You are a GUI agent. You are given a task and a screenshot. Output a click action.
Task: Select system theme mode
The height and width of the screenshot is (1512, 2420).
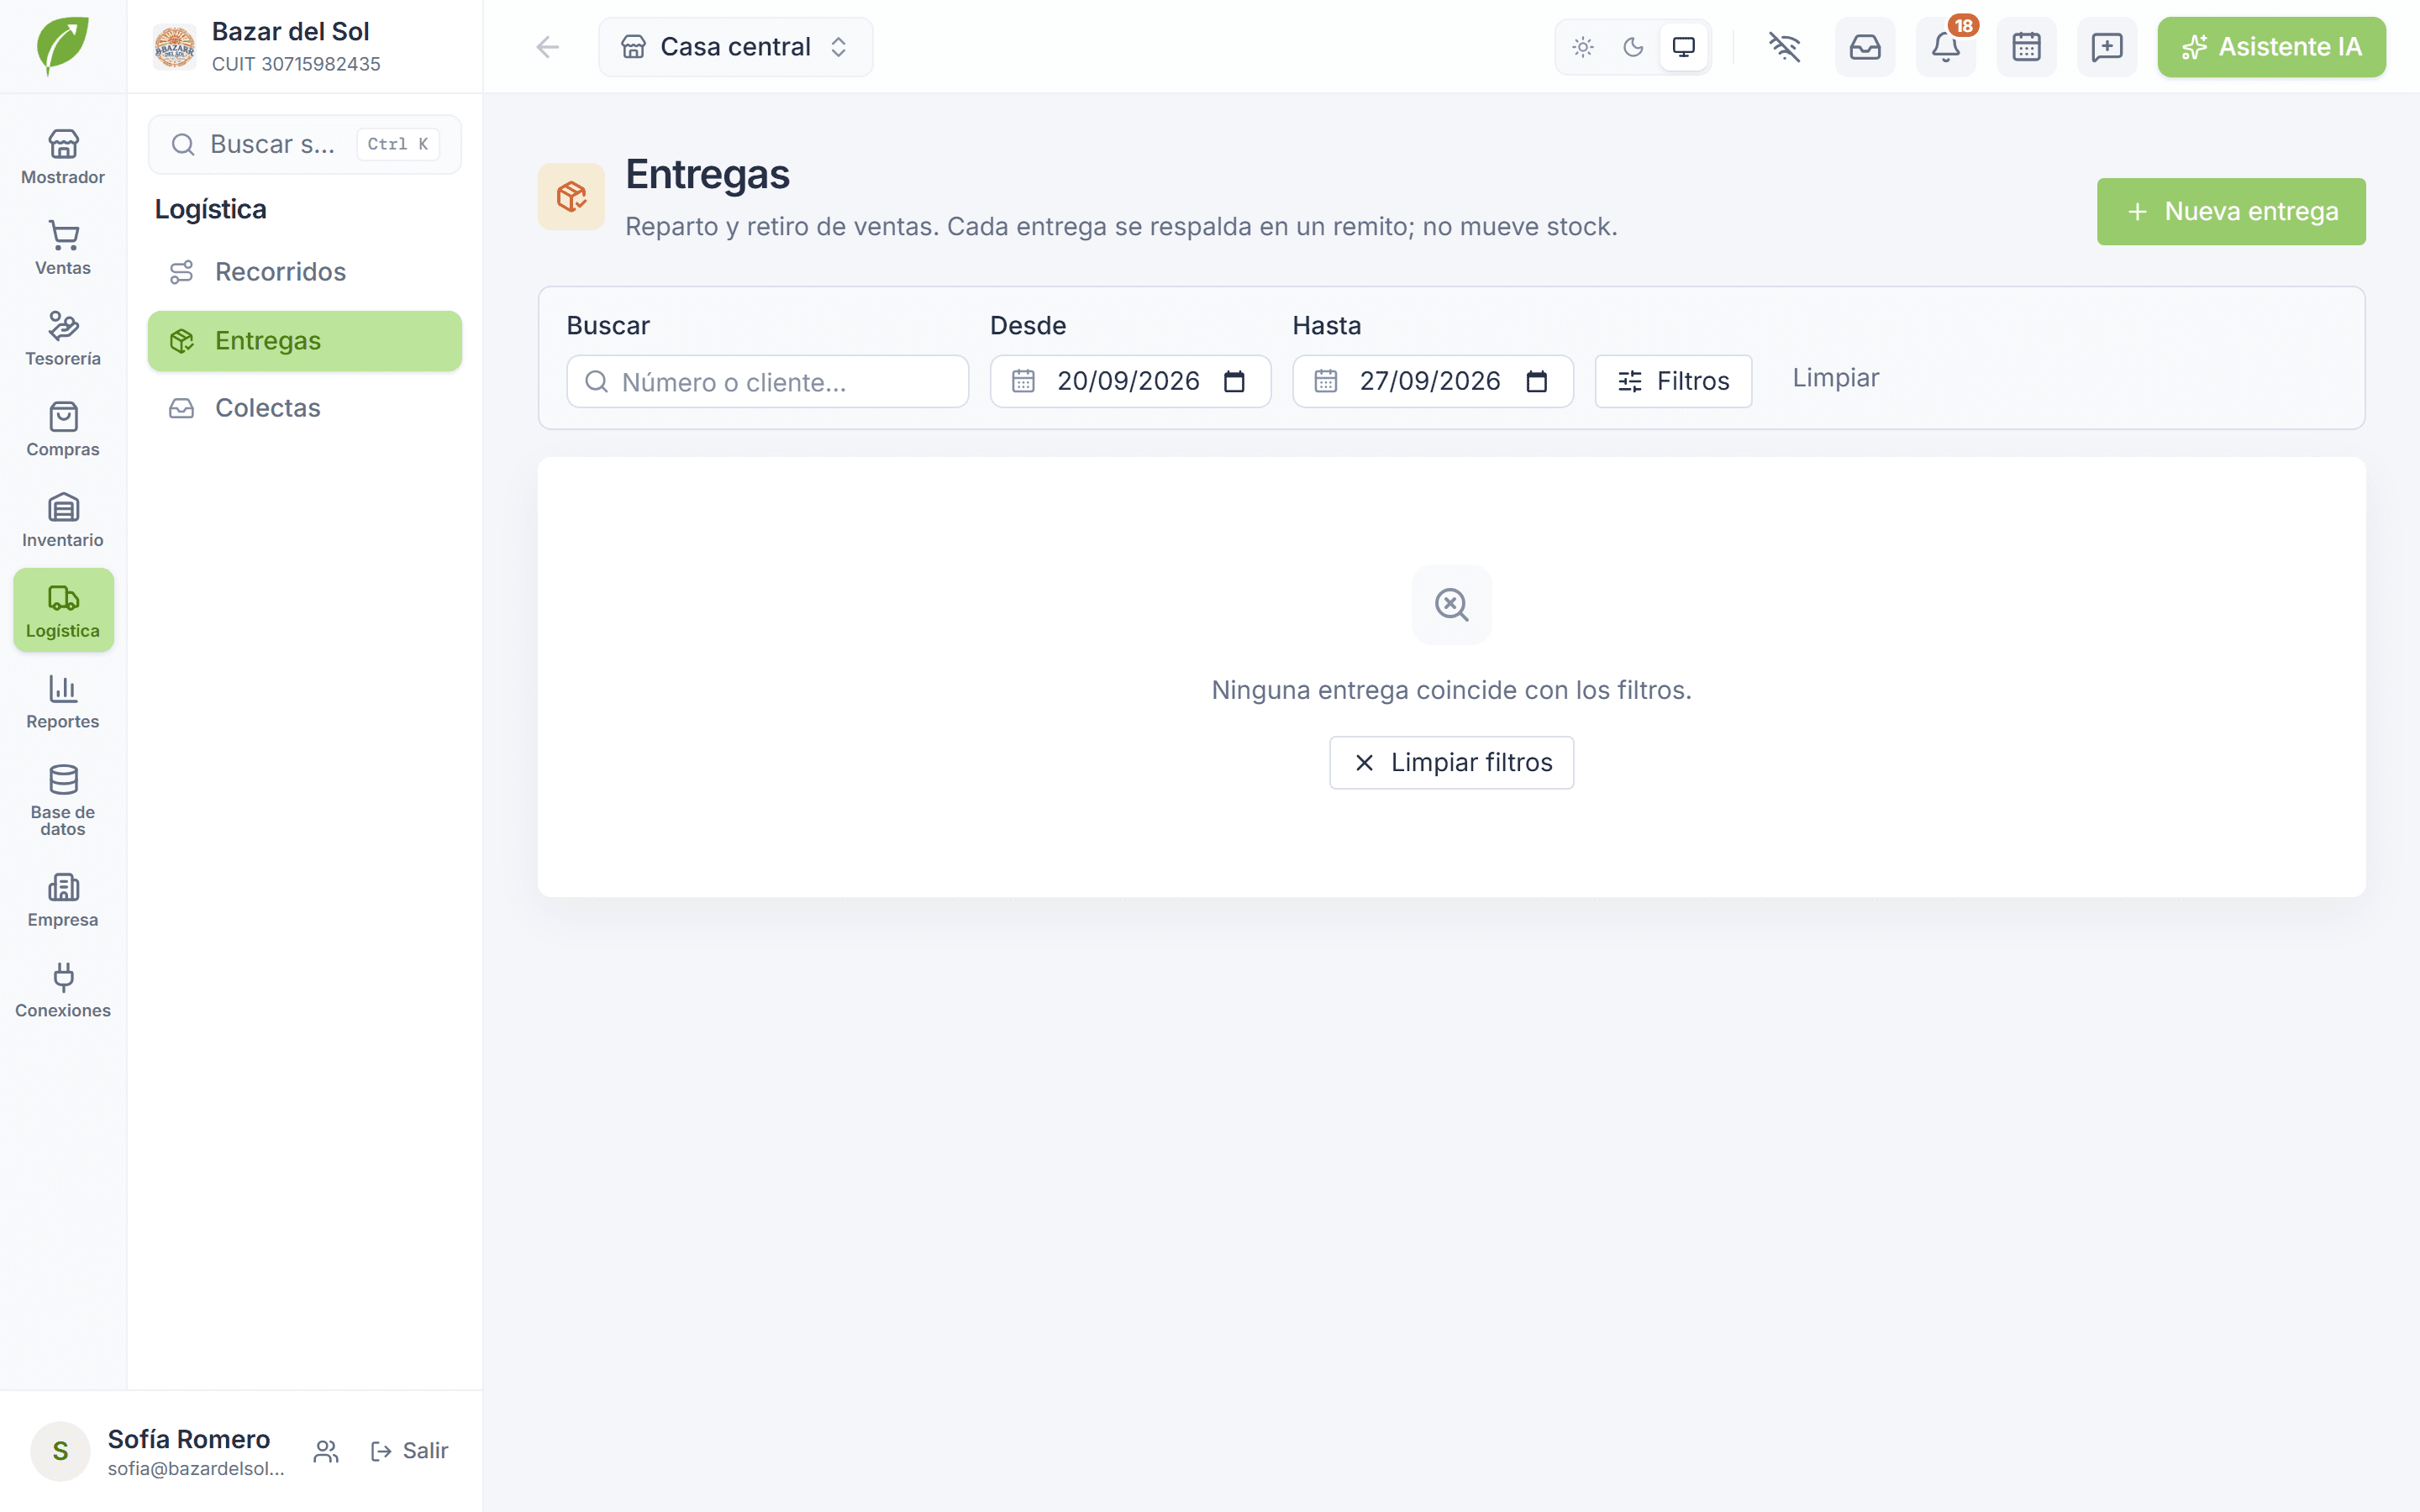[1684, 47]
